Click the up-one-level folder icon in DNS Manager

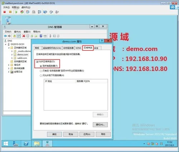coord(14,36)
